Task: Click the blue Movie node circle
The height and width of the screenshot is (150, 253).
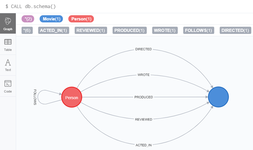Action: pyautogui.click(x=218, y=97)
